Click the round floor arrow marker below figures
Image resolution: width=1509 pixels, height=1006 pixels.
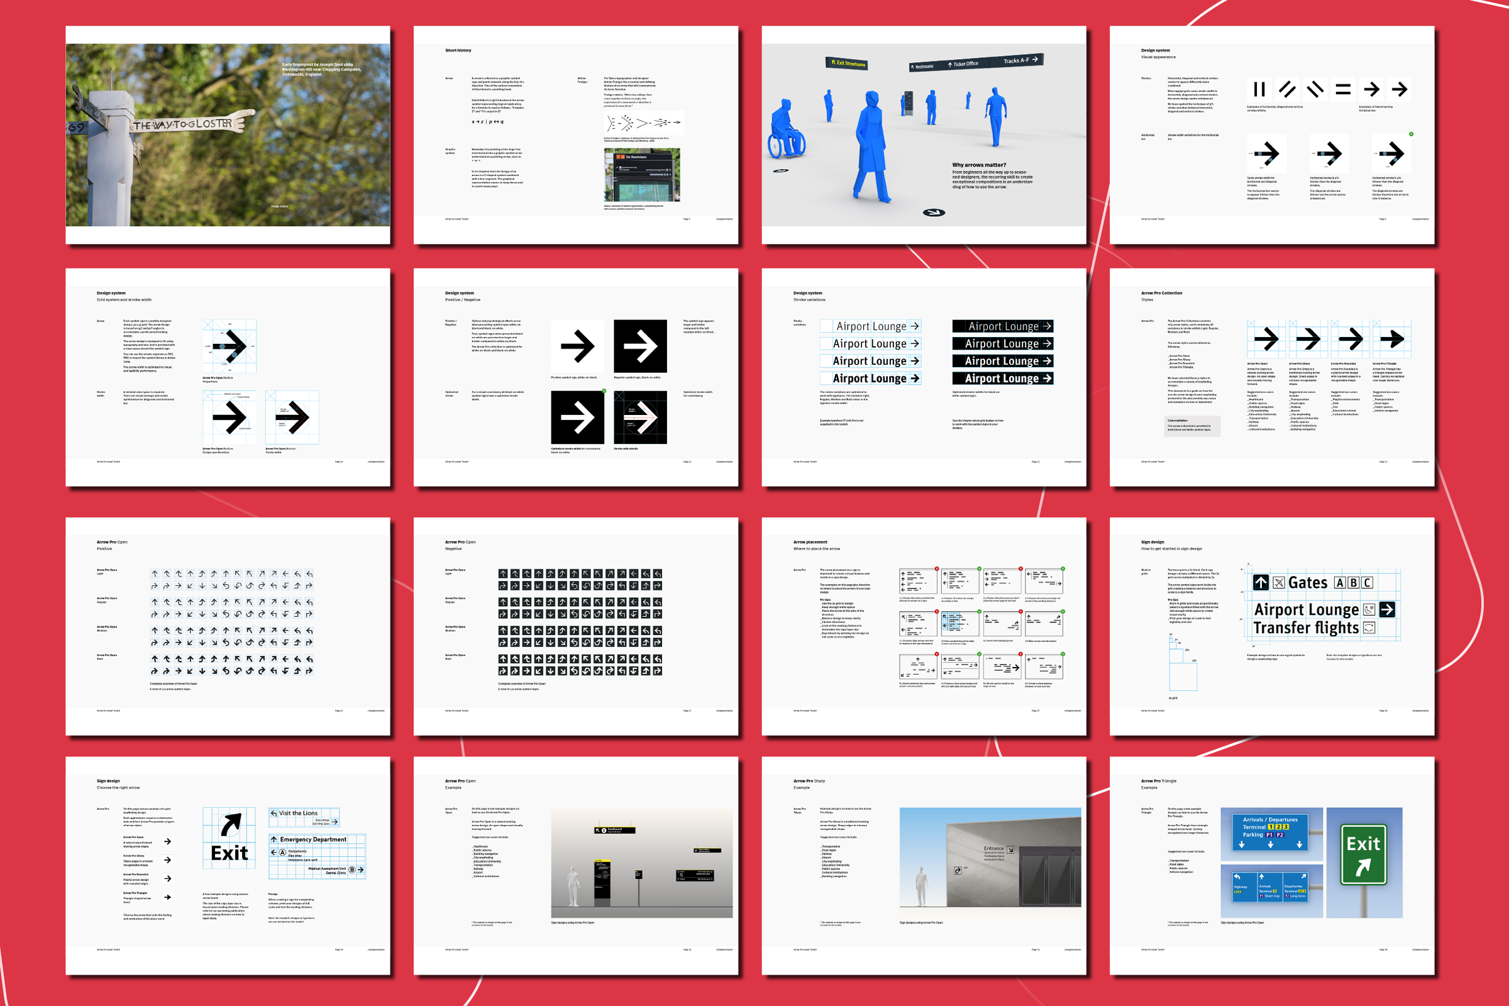point(934,213)
